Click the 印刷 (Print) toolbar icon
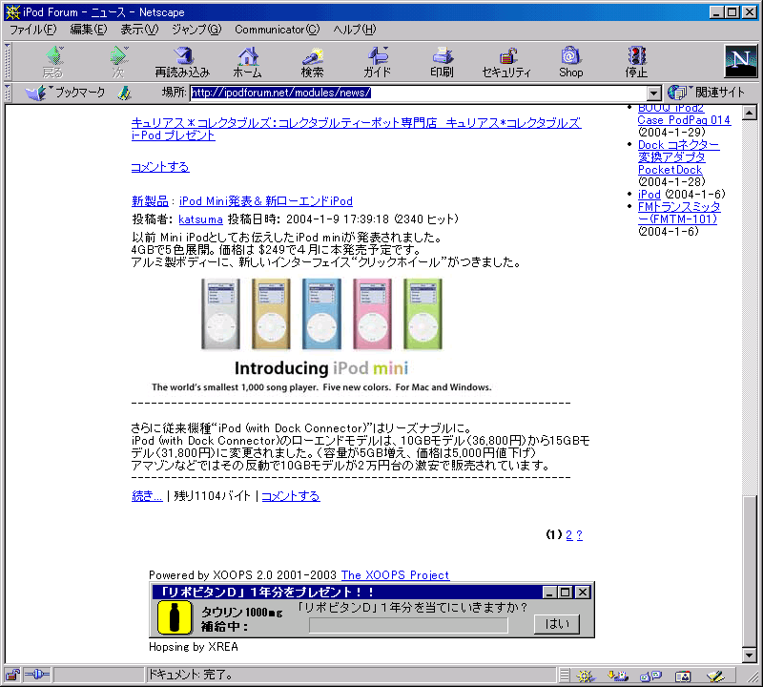Screen dimensions: 763x687 (x=442, y=62)
